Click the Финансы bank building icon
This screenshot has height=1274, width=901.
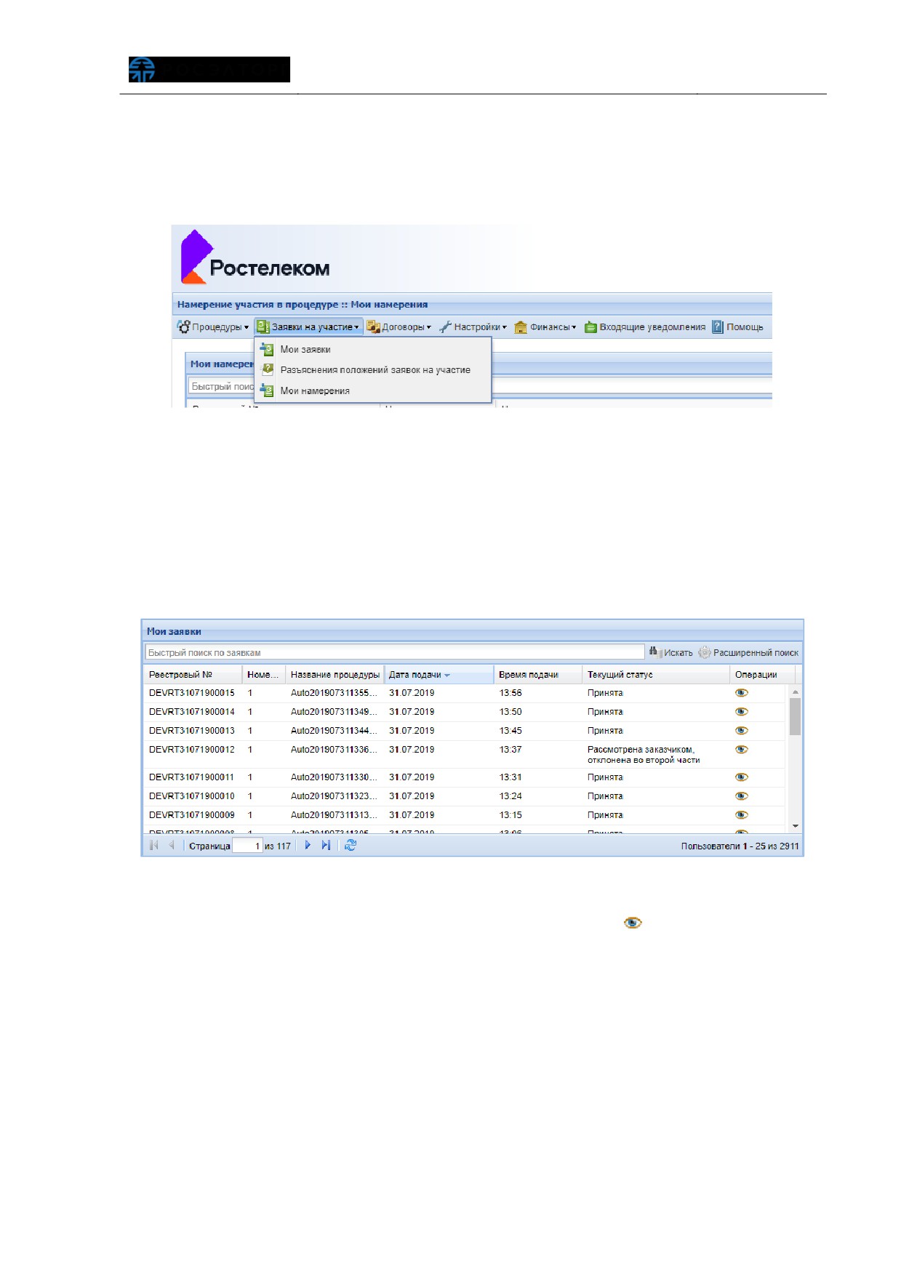click(521, 328)
